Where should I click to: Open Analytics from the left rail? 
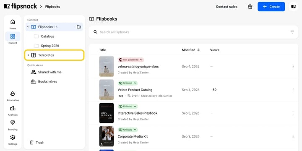pos(13,111)
